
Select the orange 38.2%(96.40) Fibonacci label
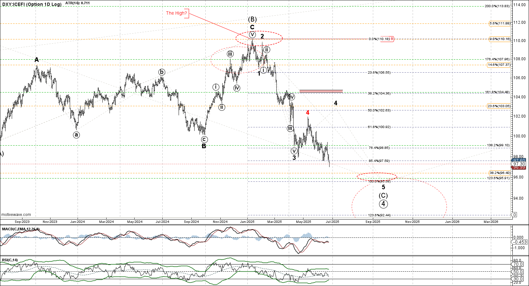[500, 173]
